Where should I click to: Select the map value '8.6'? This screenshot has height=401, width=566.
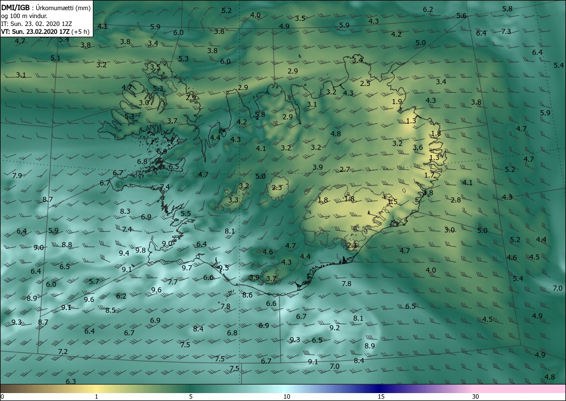pos(247,295)
